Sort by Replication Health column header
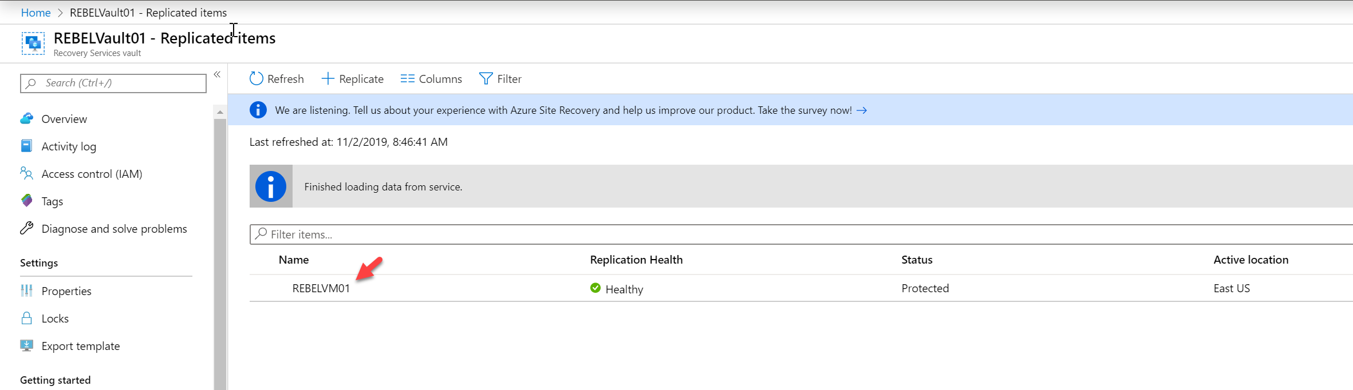 636,260
